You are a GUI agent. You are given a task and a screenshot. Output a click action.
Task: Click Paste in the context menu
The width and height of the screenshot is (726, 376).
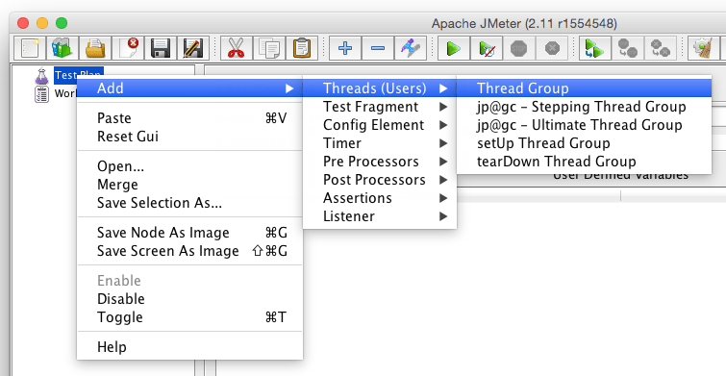(x=189, y=118)
